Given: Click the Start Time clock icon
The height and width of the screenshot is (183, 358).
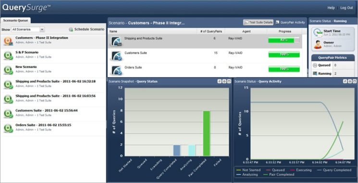Looking at the screenshot, I should tap(318, 33).
